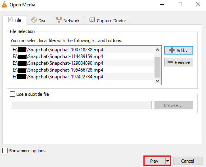This screenshot has height=167, width=206.
Task: Click the Network tab's network icon
Action: click(59, 20)
